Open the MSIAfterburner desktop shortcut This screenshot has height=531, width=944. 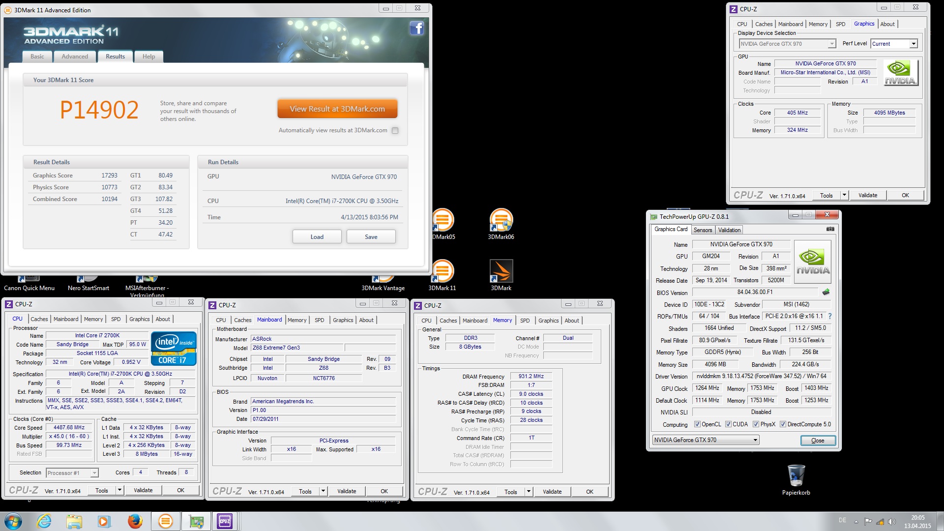point(147,287)
